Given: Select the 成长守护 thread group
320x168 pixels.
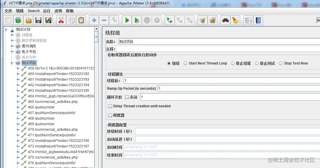Looking at the screenshot, I should pos(29,57).
